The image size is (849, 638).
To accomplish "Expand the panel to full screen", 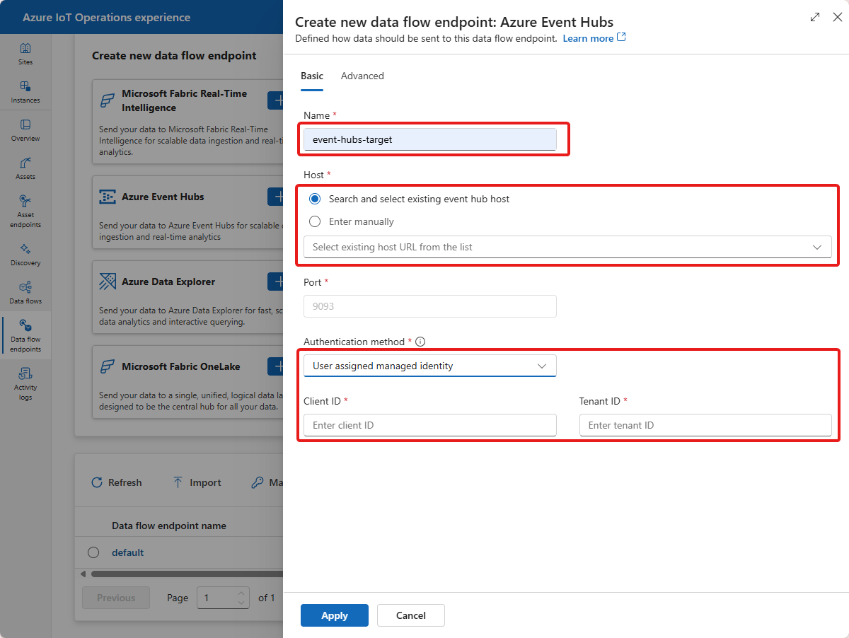I will 815,17.
